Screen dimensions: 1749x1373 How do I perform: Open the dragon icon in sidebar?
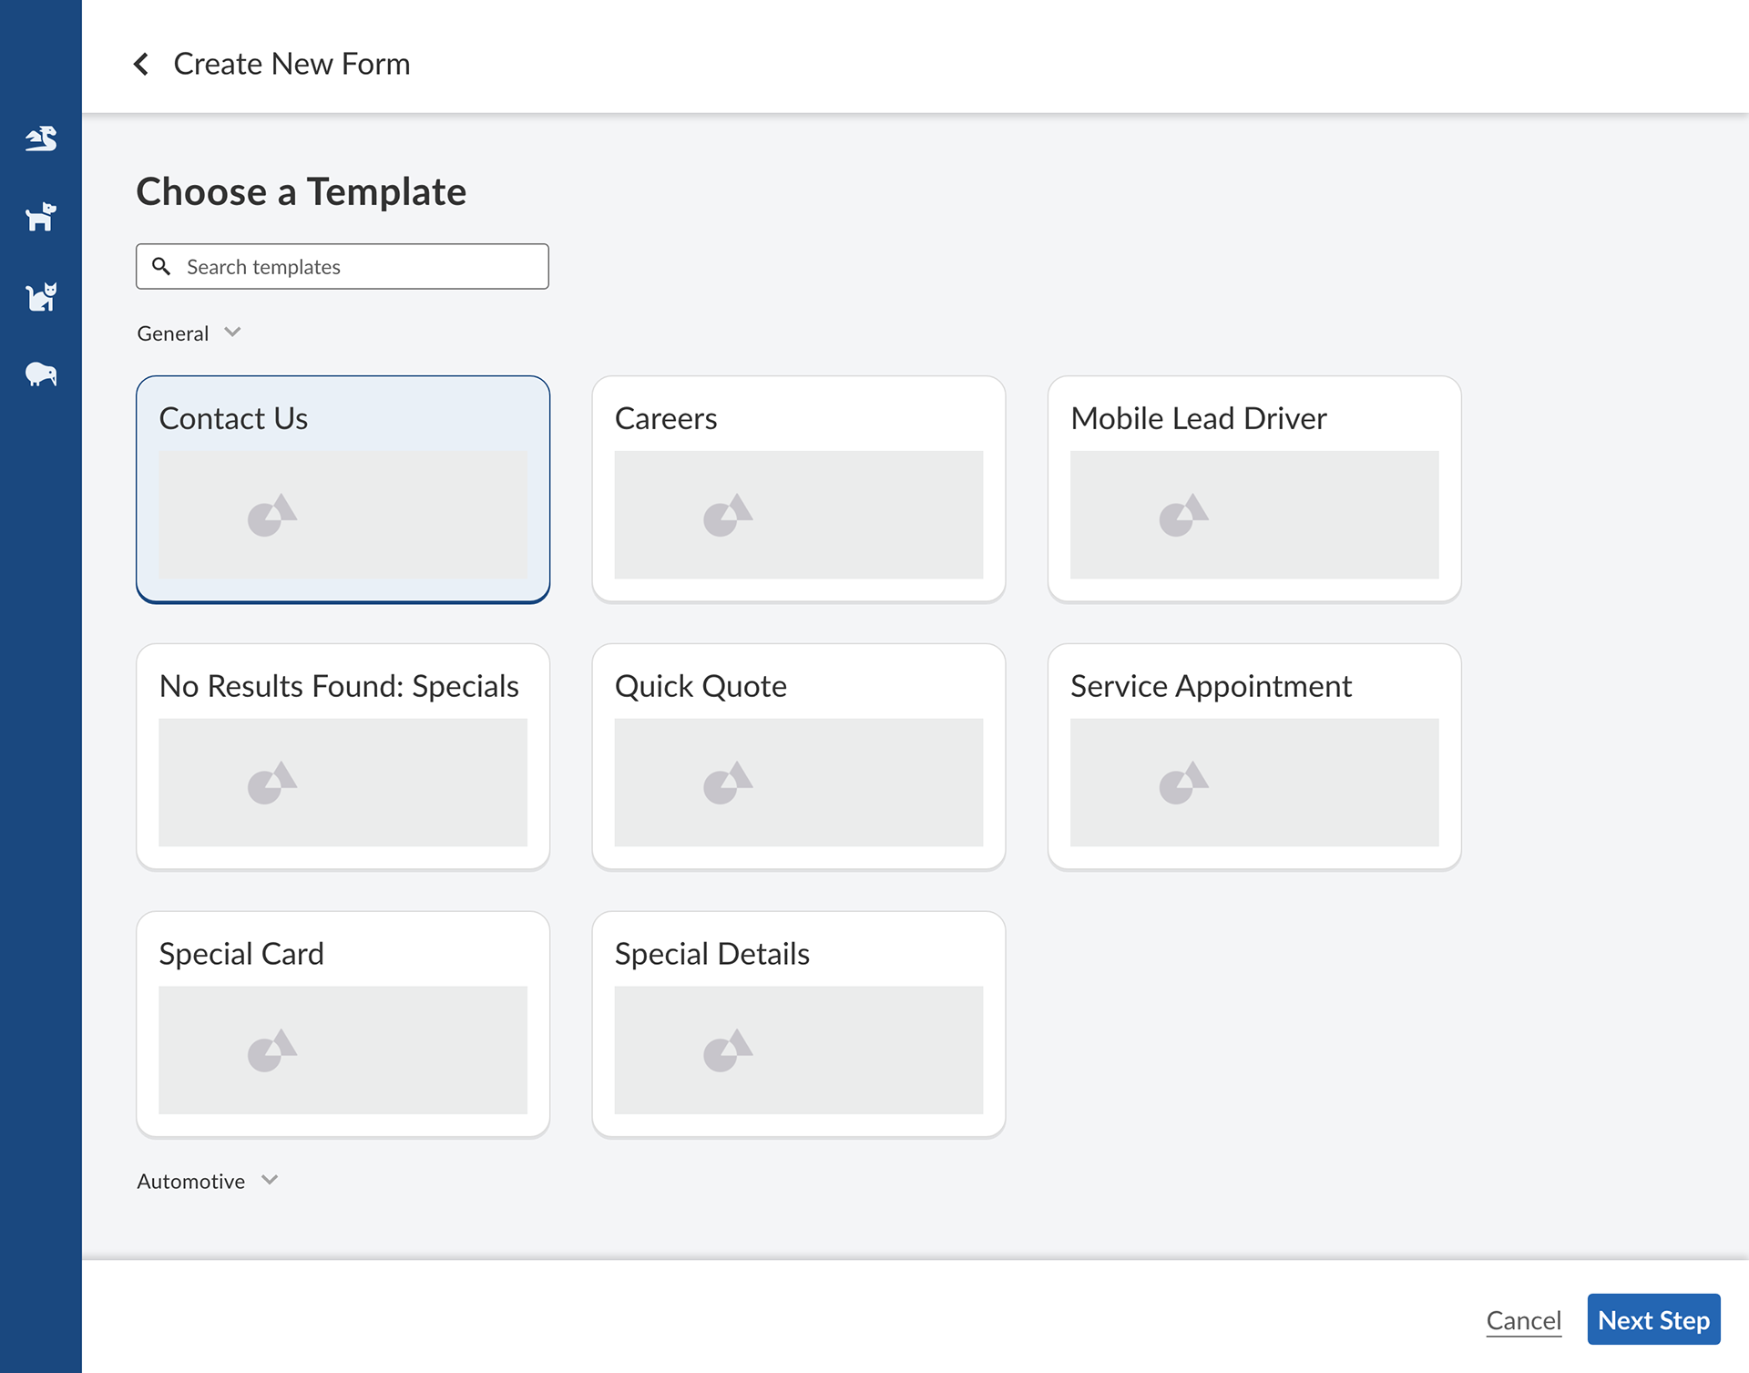[41, 138]
